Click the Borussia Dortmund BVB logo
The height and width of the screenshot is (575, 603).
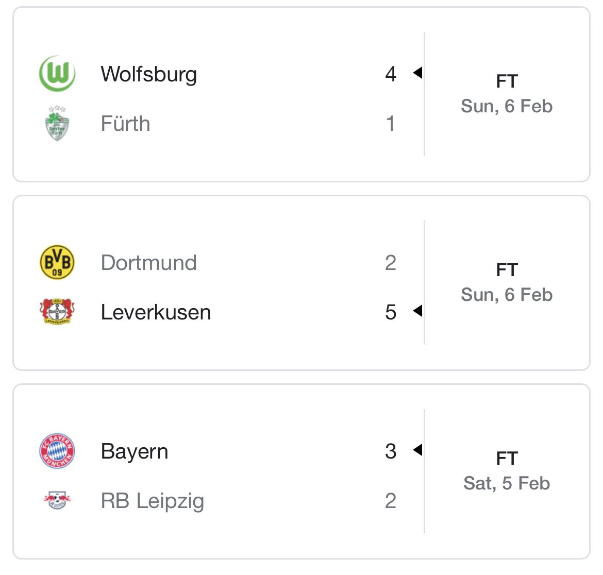pos(57,262)
